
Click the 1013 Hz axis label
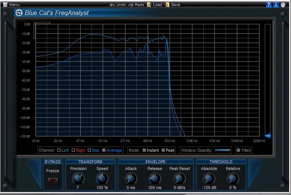[x=170, y=141]
